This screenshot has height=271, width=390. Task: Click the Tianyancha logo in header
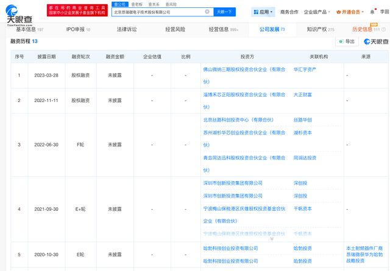click(x=19, y=13)
